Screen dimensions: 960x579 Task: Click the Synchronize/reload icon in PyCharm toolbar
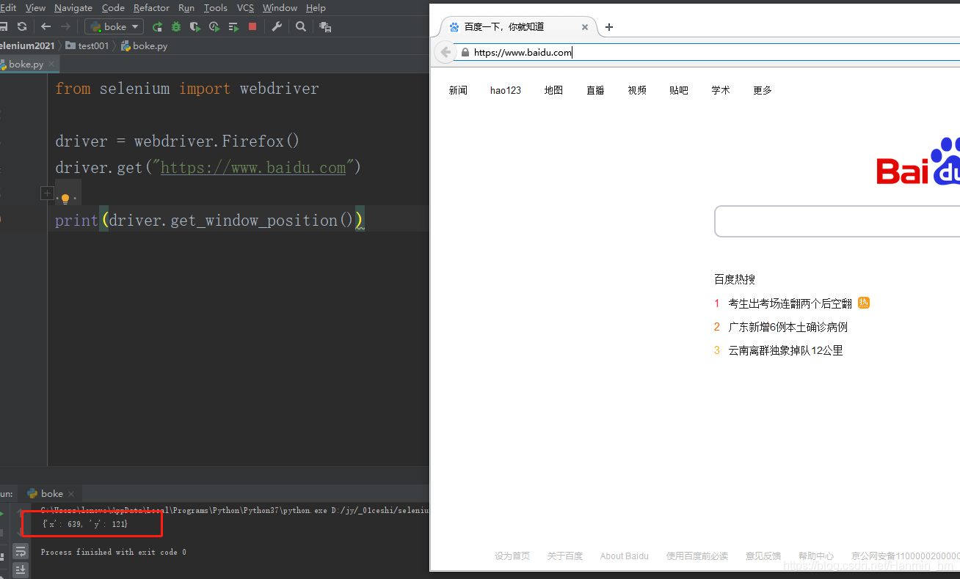(22, 26)
